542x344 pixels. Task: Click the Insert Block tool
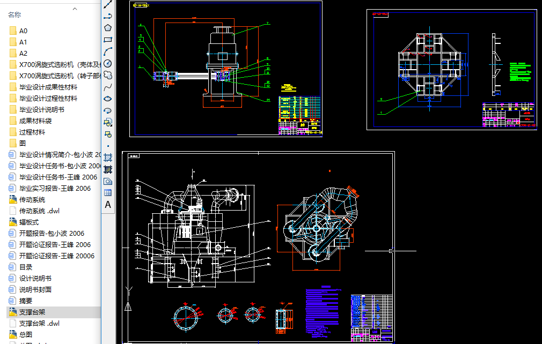coord(108,123)
